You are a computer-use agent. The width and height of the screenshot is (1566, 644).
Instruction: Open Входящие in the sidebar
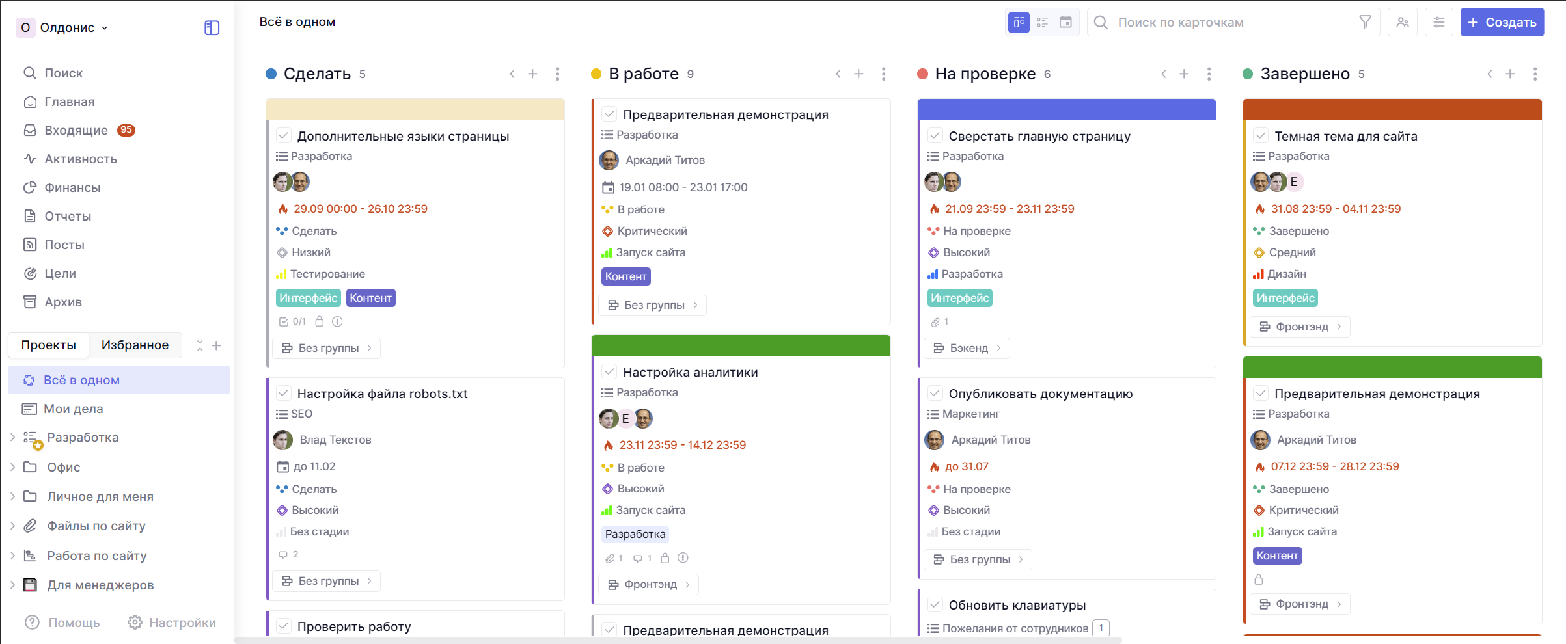click(x=76, y=130)
